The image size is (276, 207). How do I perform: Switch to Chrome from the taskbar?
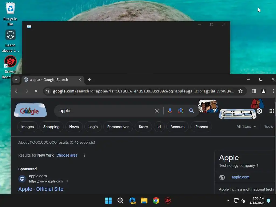(x=156, y=201)
